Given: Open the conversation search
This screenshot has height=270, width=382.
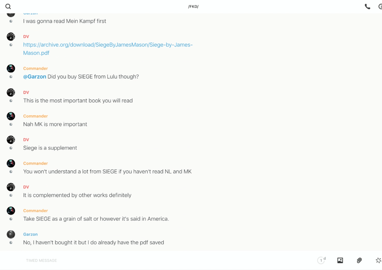Looking at the screenshot, I should click(x=8, y=7).
